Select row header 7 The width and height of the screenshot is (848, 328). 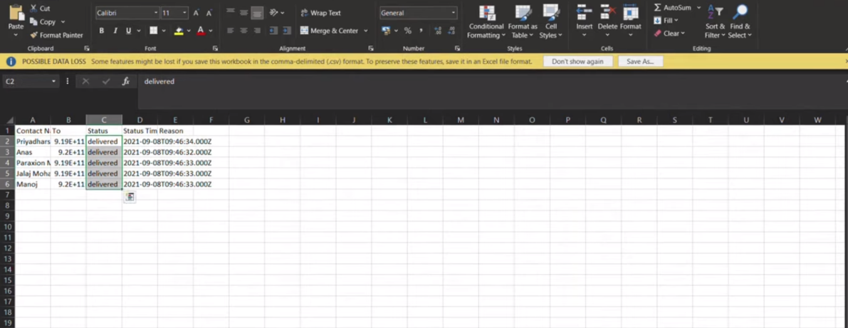(7, 195)
